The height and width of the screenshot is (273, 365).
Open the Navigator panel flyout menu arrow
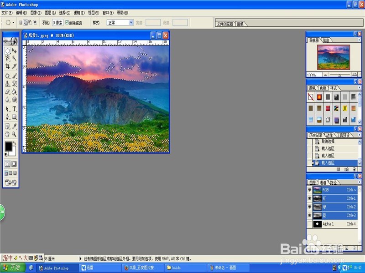pos(359,40)
